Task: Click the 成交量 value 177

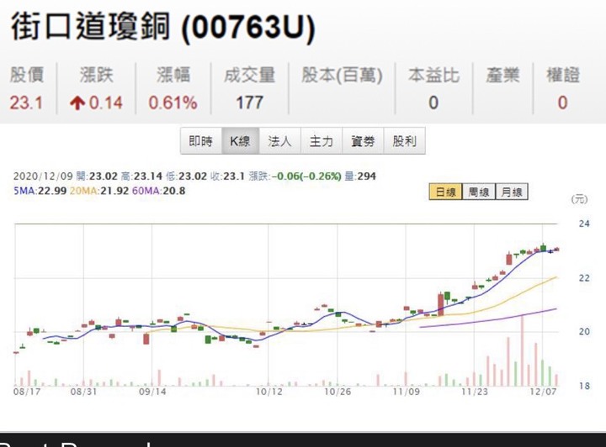Action: (250, 103)
